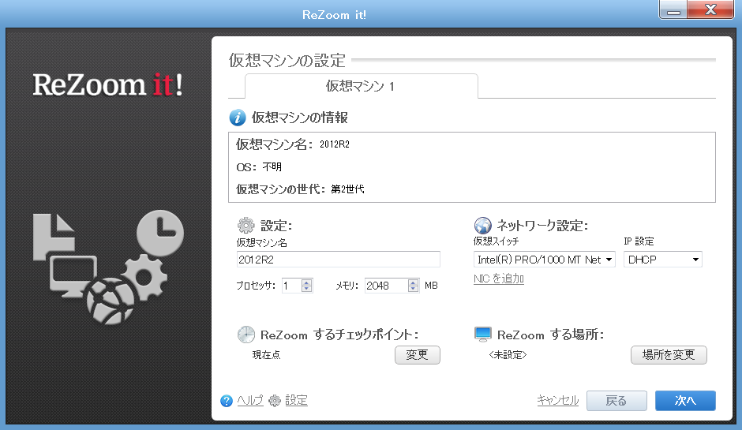Click the clock icon beside ReZoom するチェックポイント
742x430 pixels.
246,335
